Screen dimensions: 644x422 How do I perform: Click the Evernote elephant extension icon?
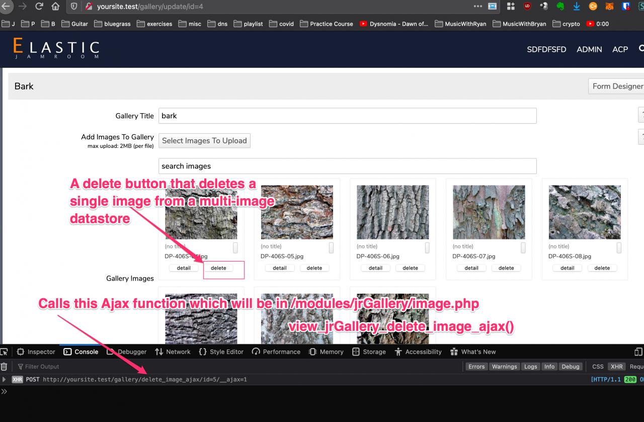coord(560,7)
